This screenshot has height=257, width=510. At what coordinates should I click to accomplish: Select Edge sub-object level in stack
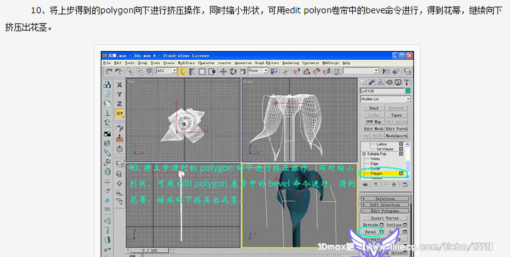(x=375, y=164)
